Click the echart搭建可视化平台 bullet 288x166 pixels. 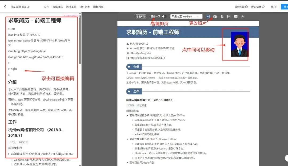pyautogui.click(x=148, y=134)
